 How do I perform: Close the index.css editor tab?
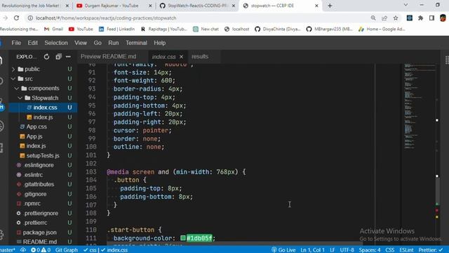181,57
